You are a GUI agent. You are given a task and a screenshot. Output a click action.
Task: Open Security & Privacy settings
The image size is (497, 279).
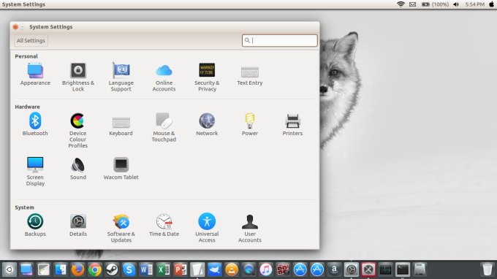[207, 77]
